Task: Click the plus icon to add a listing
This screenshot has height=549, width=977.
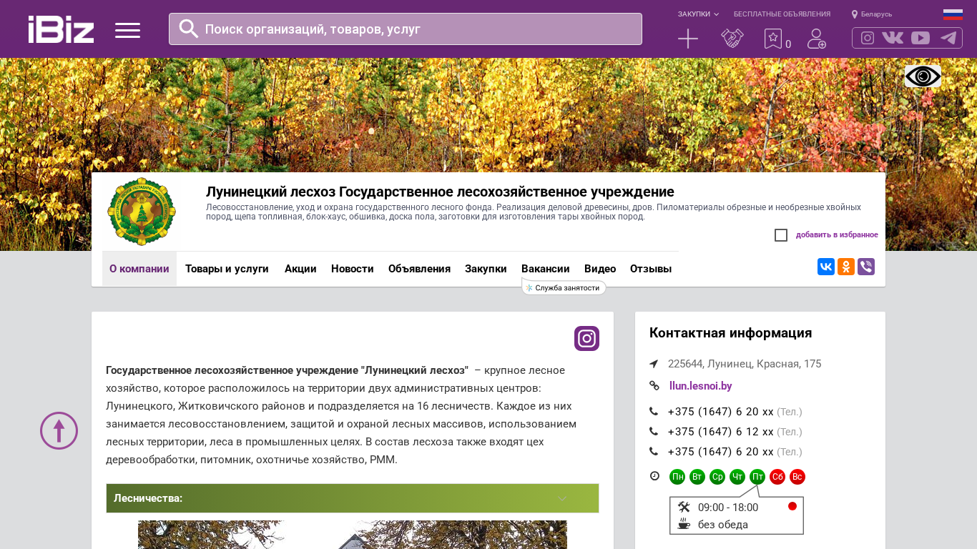Action: click(x=687, y=39)
